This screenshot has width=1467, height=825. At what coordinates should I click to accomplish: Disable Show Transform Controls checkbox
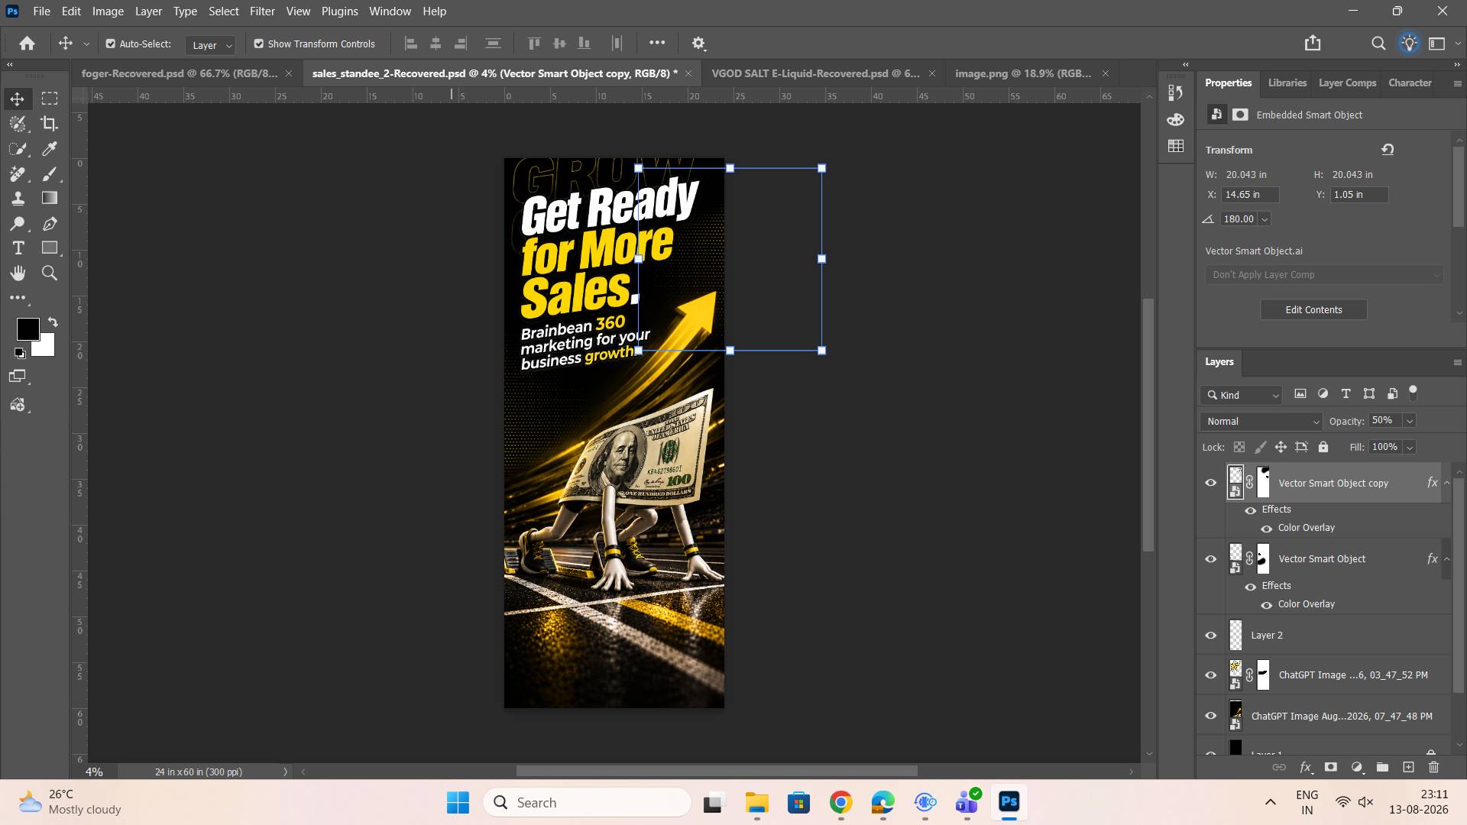tap(259, 44)
